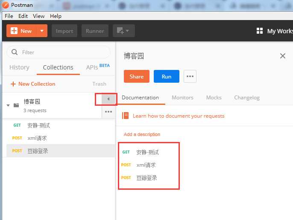Close the collection details panel
This screenshot has width=293, height=220.
click(x=283, y=56)
